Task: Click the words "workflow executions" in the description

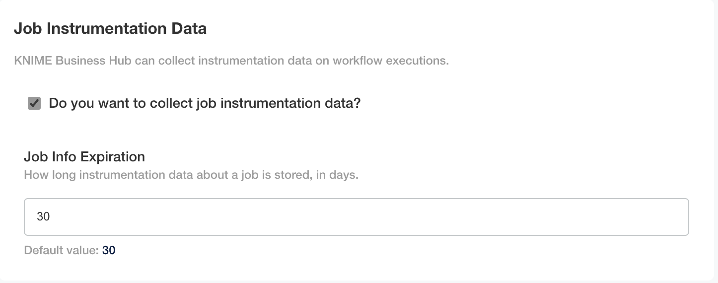Action: coord(390,61)
